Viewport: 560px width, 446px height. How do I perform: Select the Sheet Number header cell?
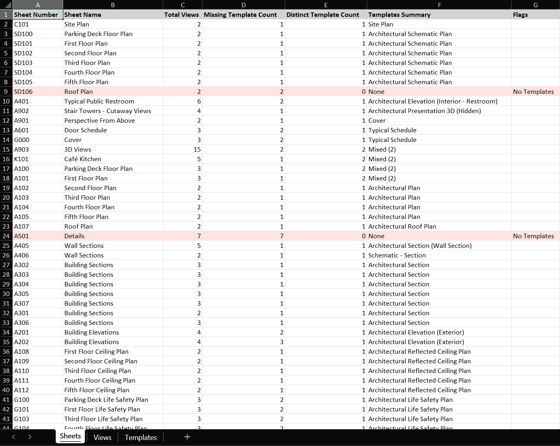[x=37, y=14]
